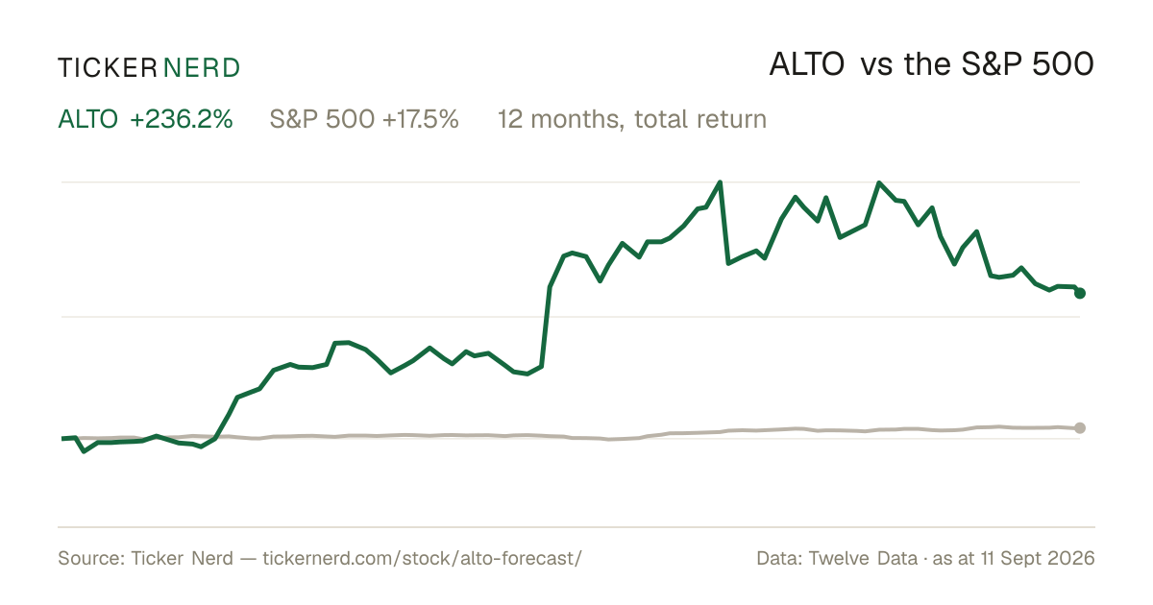Select the ALTO +236.2% legend label

coord(146,119)
